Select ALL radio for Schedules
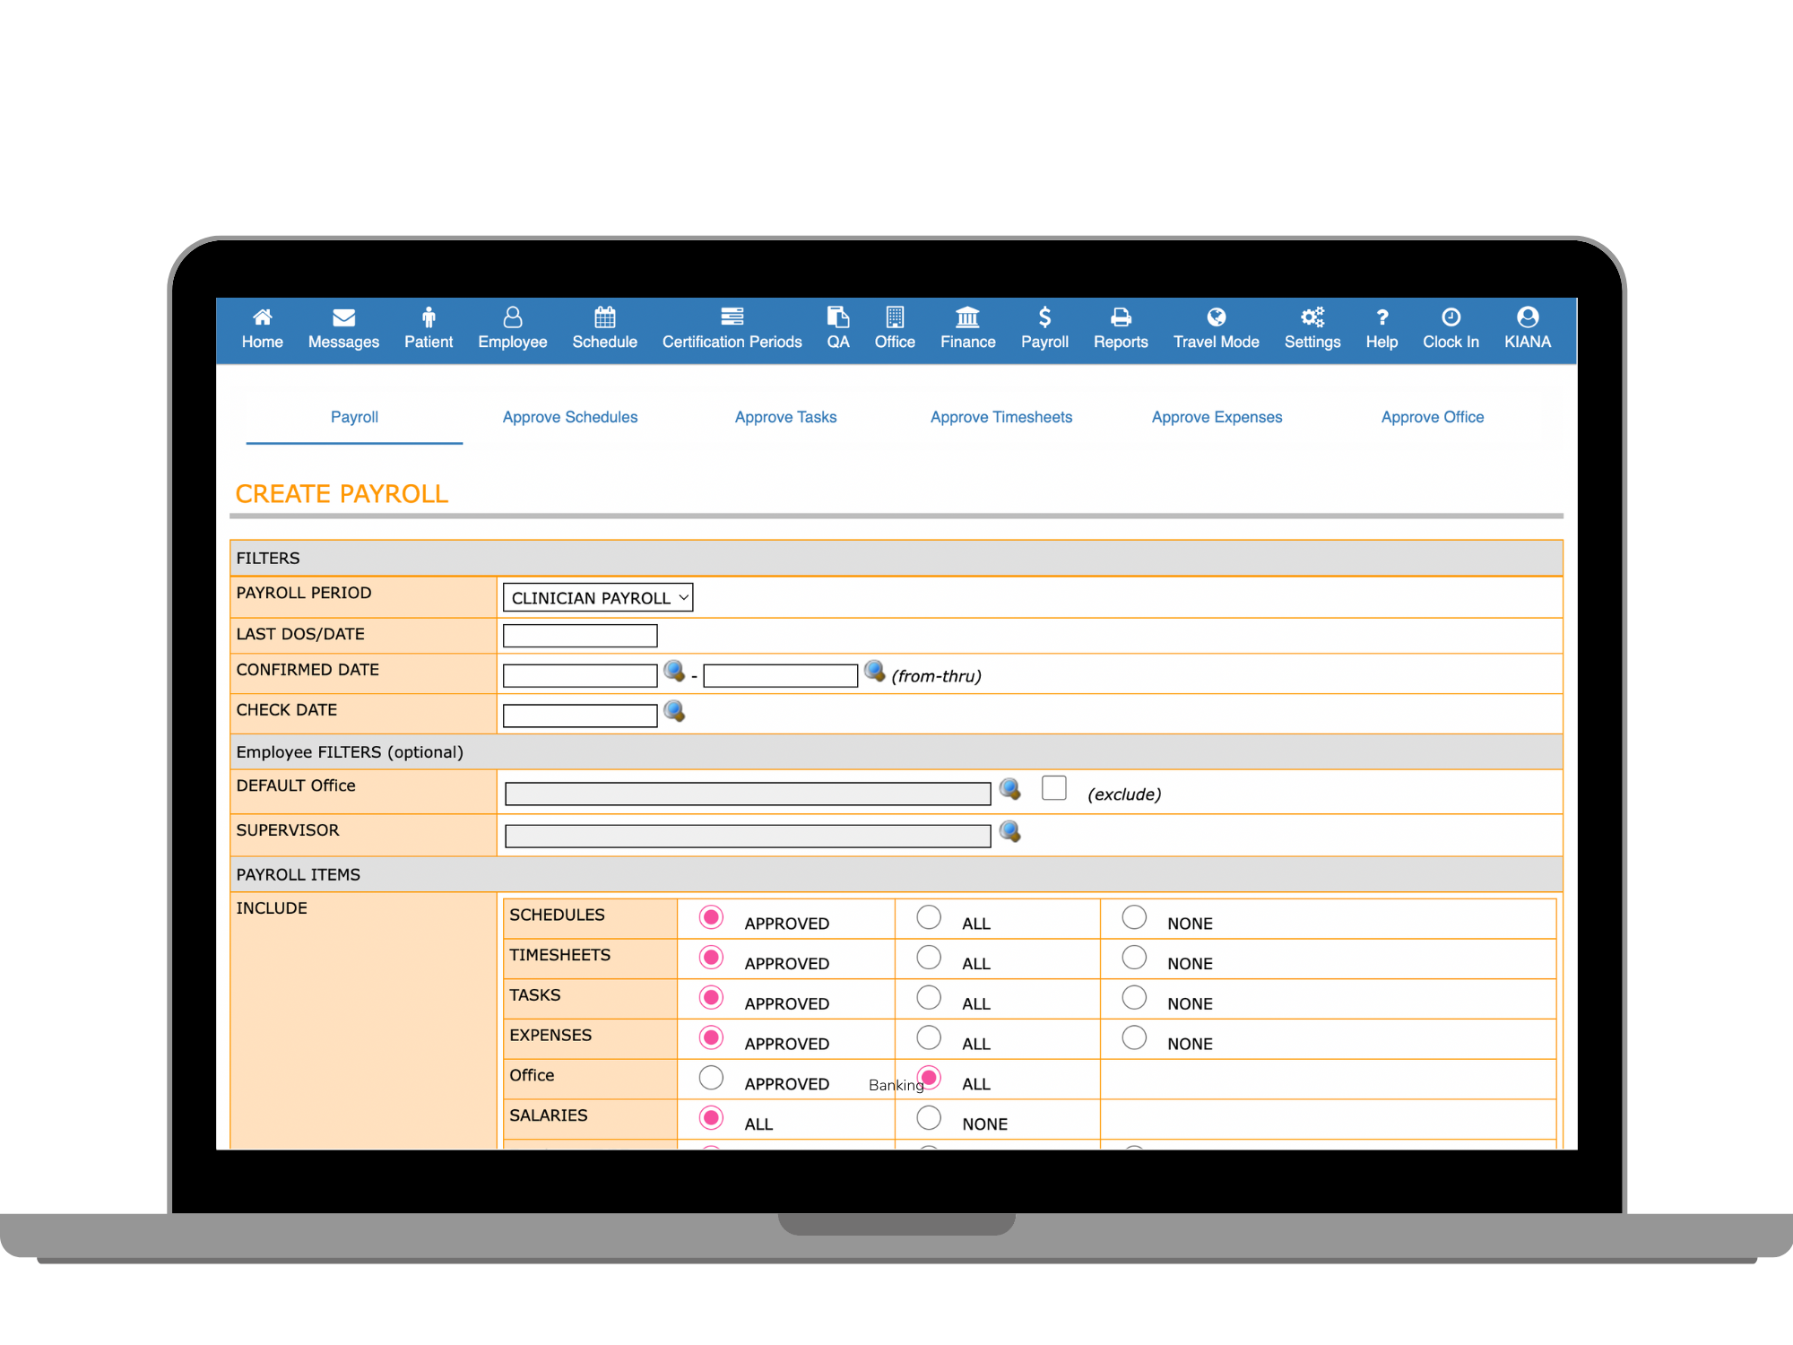The image size is (1793, 1345). 929,917
